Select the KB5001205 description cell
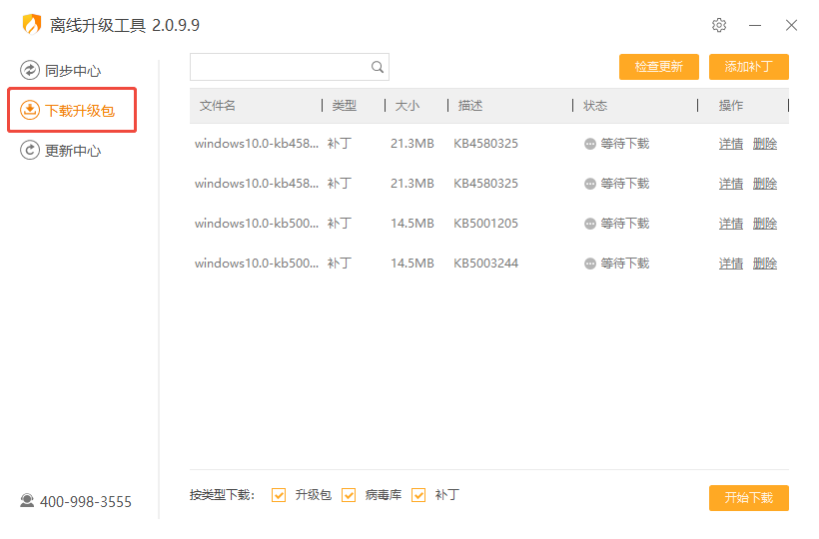Screen dimensions: 819x539 [485, 224]
